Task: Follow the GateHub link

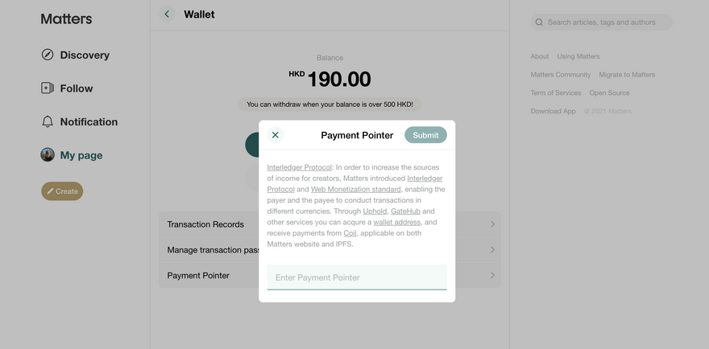Action: tap(406, 211)
